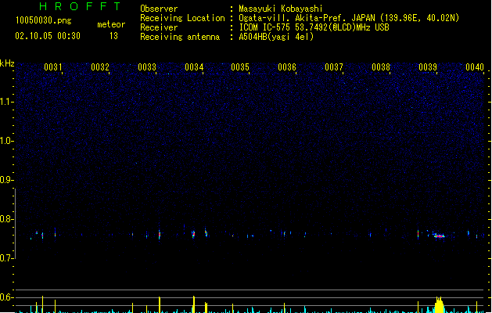The height and width of the screenshot is (313, 492).
Task: Click the tall yellow intensity burst near 0039
Action: point(440,304)
